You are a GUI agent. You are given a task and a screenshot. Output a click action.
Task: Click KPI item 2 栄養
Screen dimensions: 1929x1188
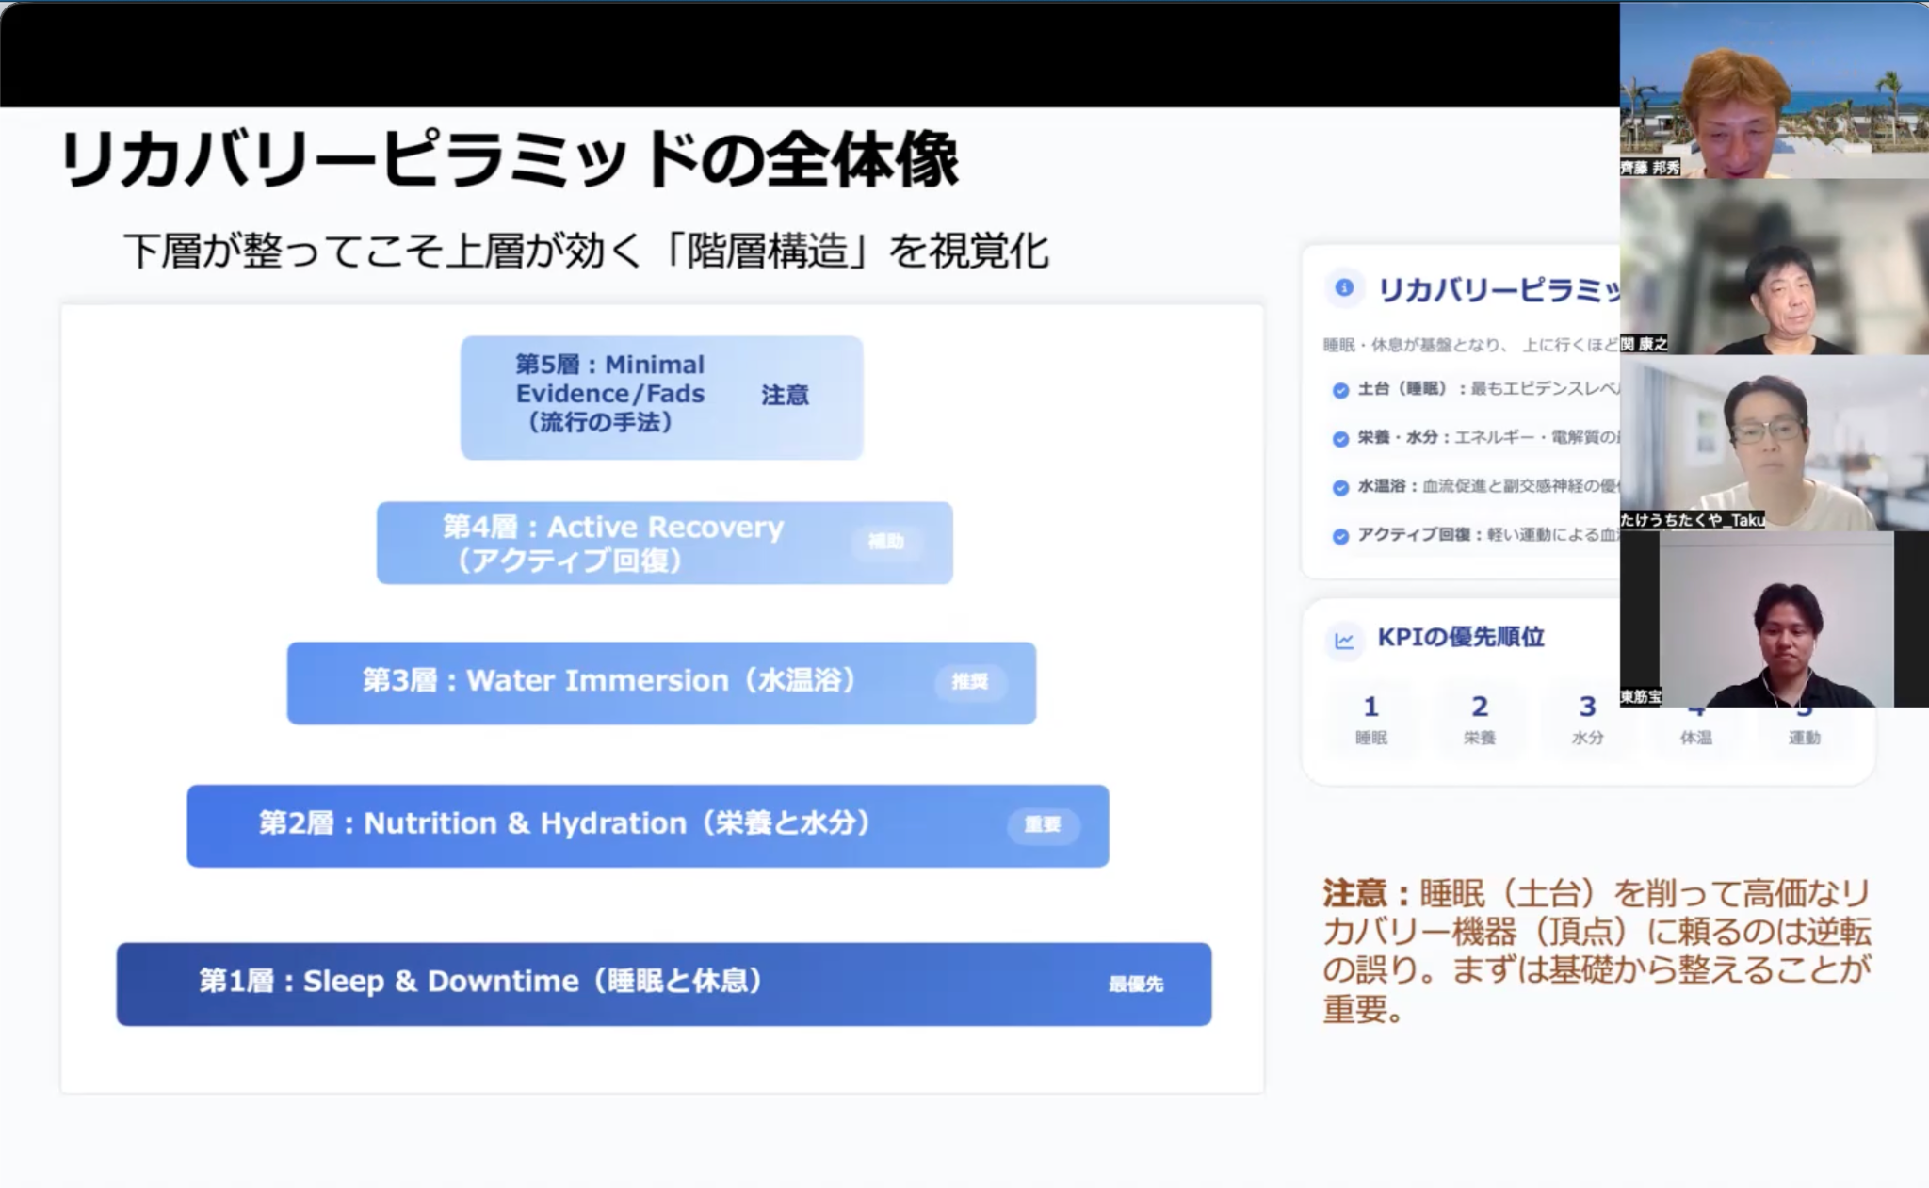pos(1480,720)
